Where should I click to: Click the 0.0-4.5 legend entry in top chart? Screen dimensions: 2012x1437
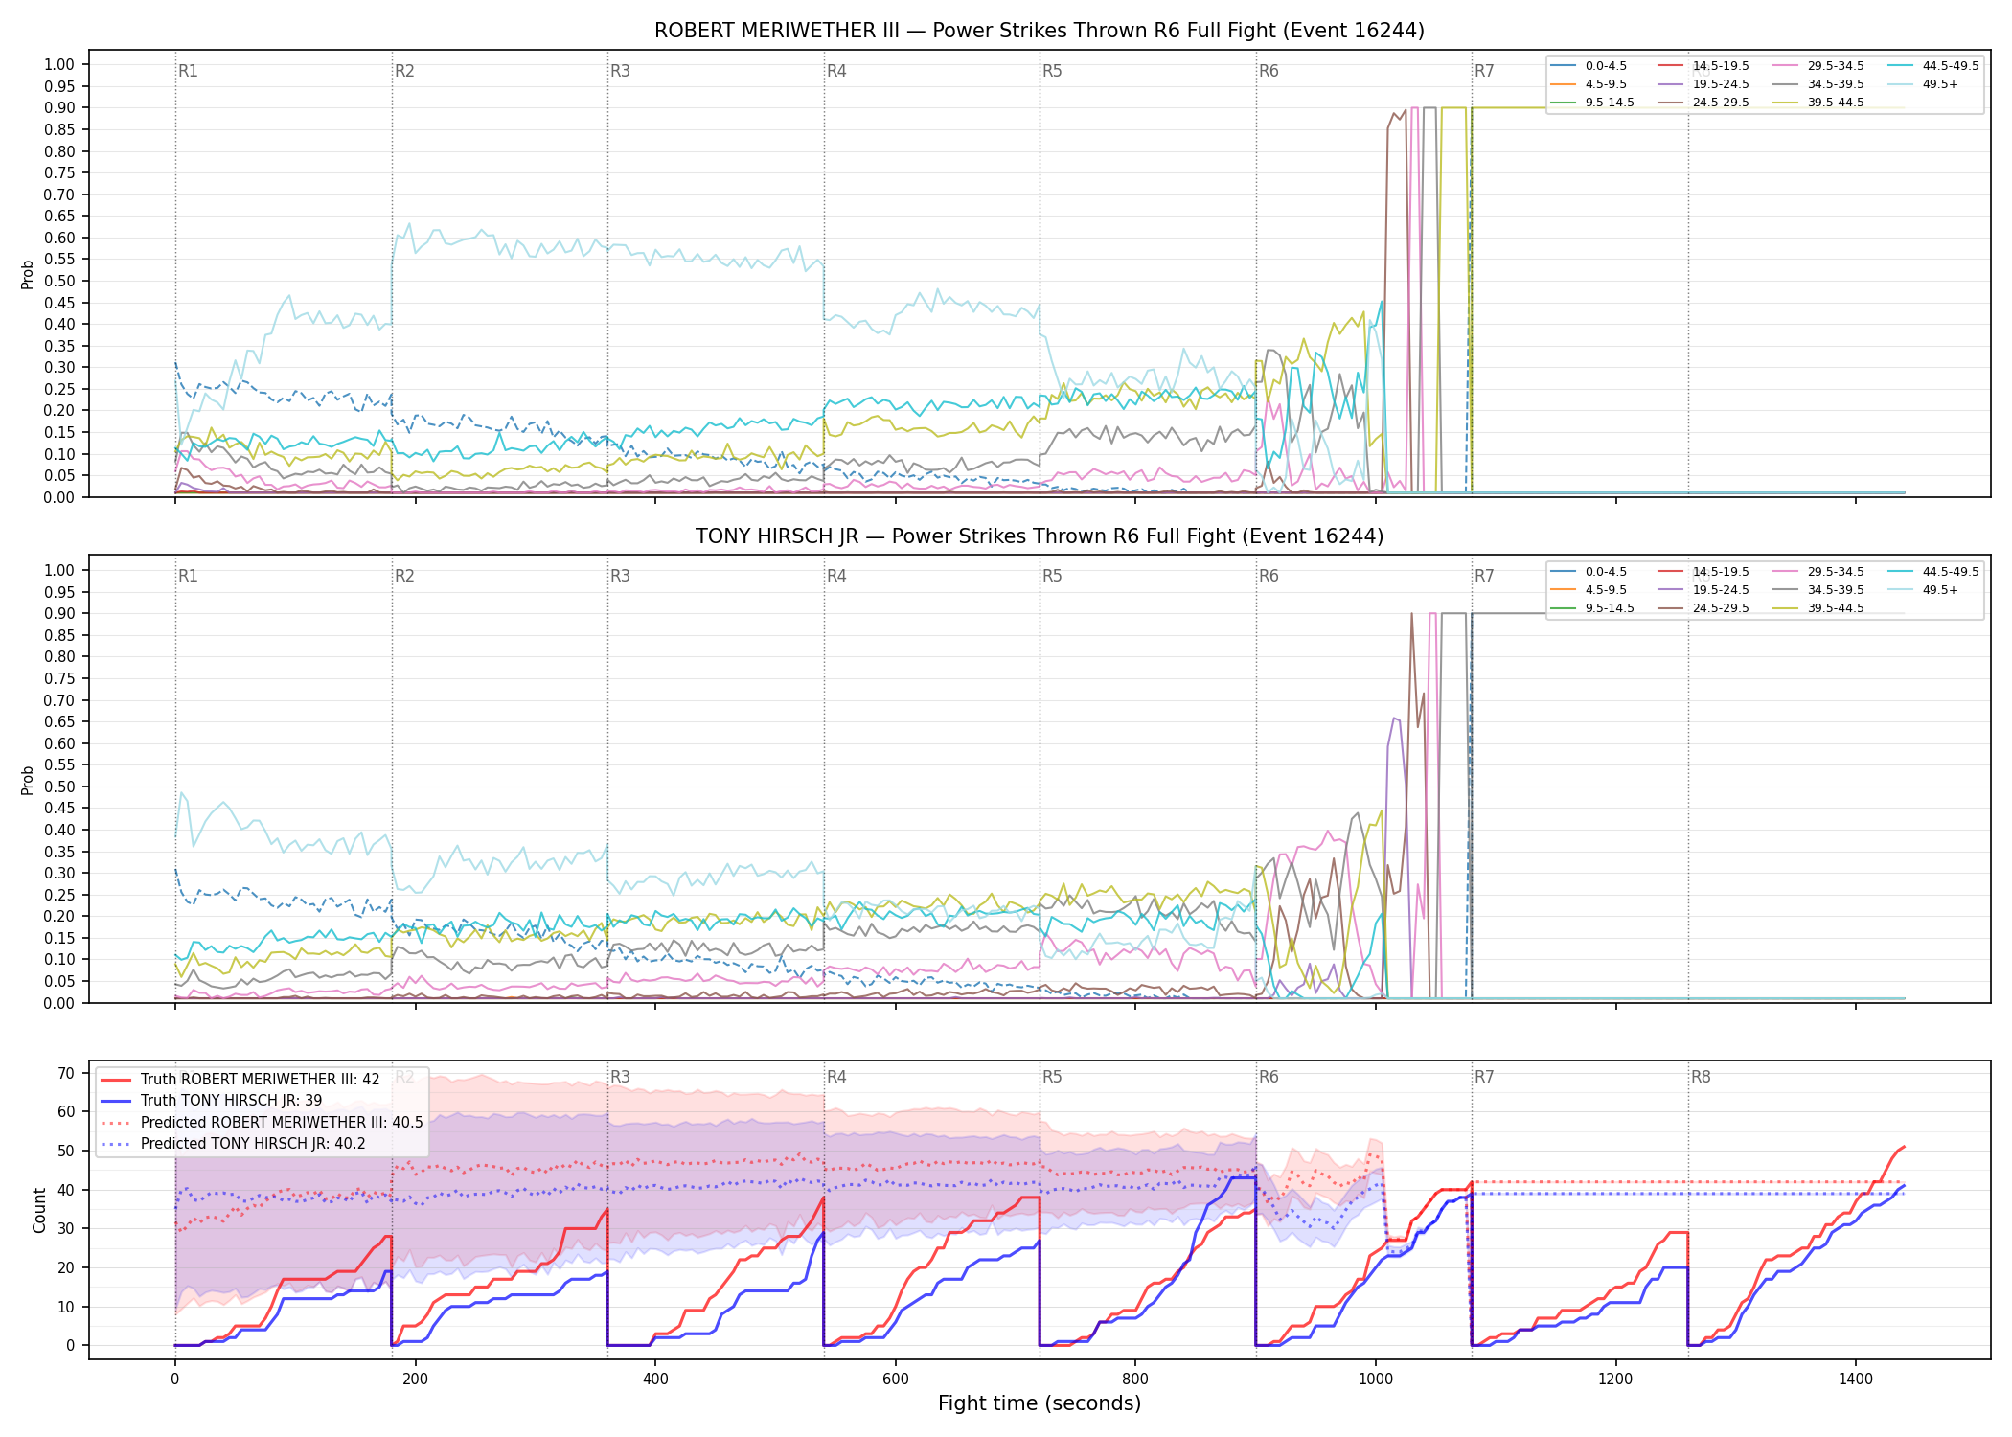(1589, 66)
